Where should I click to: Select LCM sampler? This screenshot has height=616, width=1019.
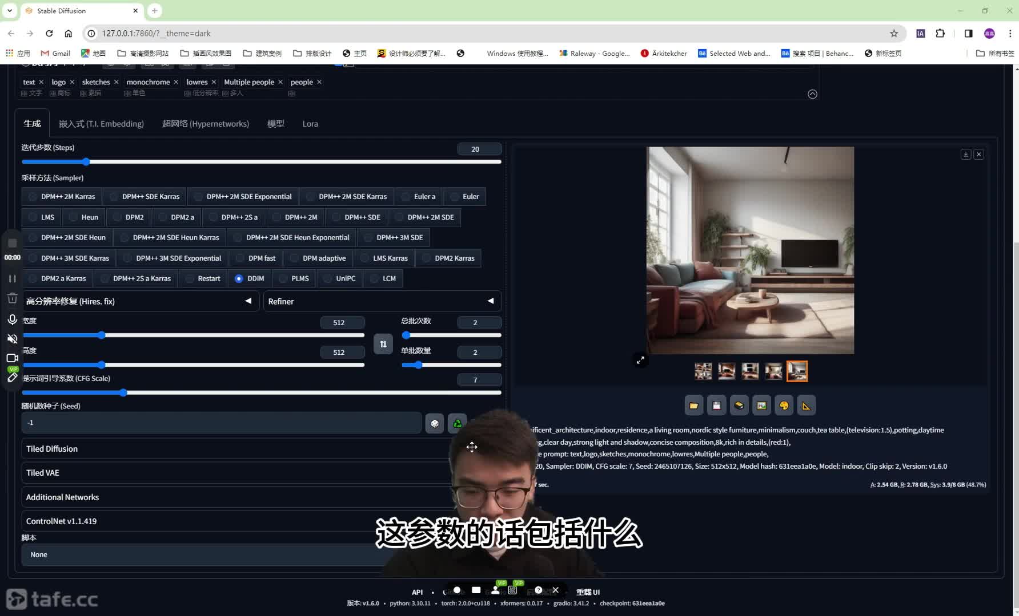383,278
